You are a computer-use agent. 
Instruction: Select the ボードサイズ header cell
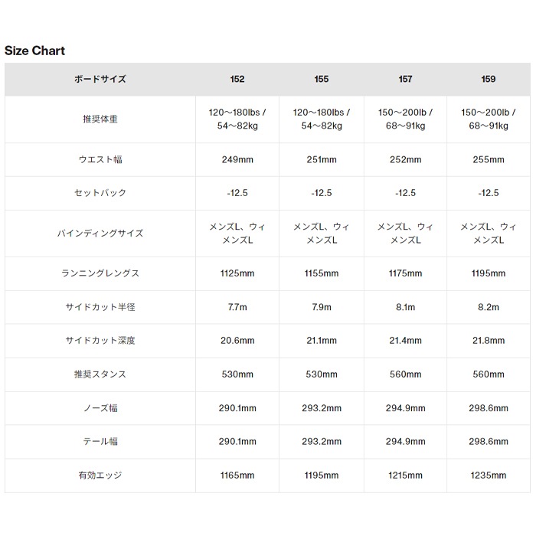[100, 79]
